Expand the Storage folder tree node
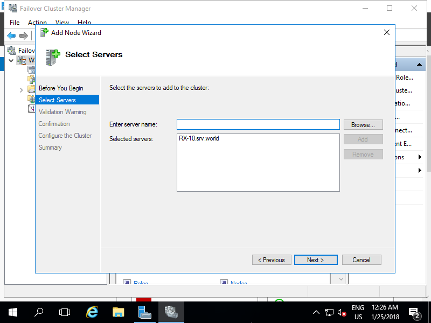431x323 pixels. [x=21, y=90]
